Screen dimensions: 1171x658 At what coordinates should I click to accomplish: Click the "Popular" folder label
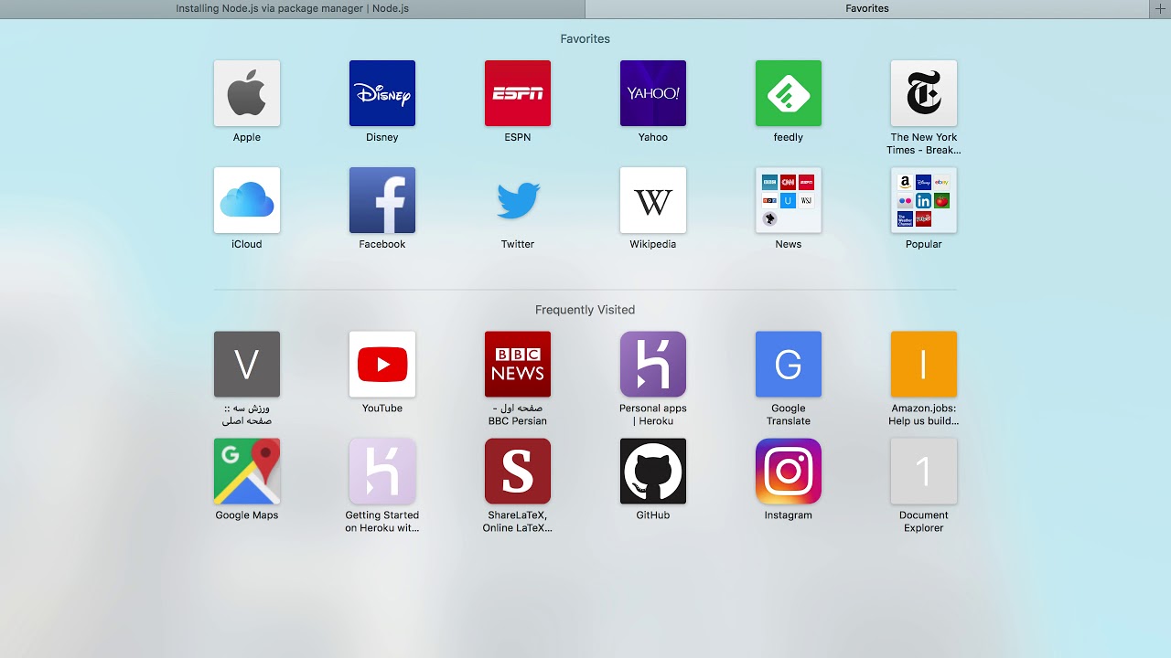924,244
